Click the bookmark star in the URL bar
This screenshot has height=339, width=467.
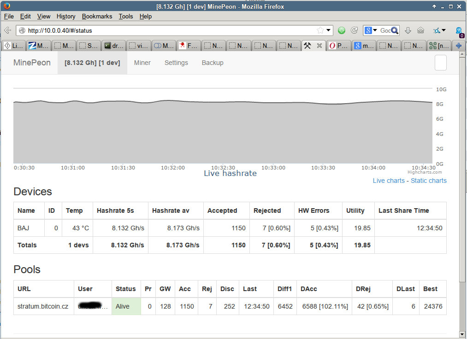pos(320,30)
